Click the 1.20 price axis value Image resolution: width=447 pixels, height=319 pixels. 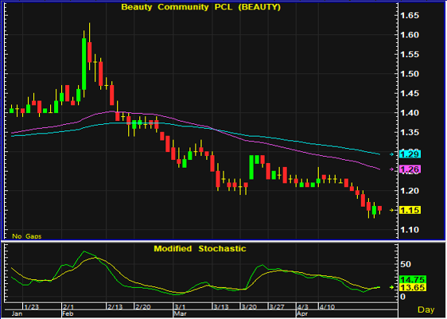[410, 191]
